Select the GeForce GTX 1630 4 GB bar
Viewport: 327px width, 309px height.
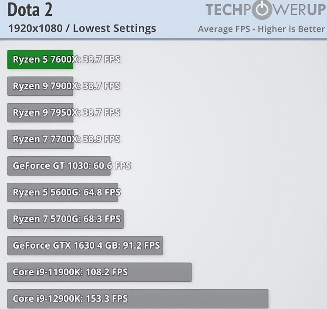click(x=85, y=245)
